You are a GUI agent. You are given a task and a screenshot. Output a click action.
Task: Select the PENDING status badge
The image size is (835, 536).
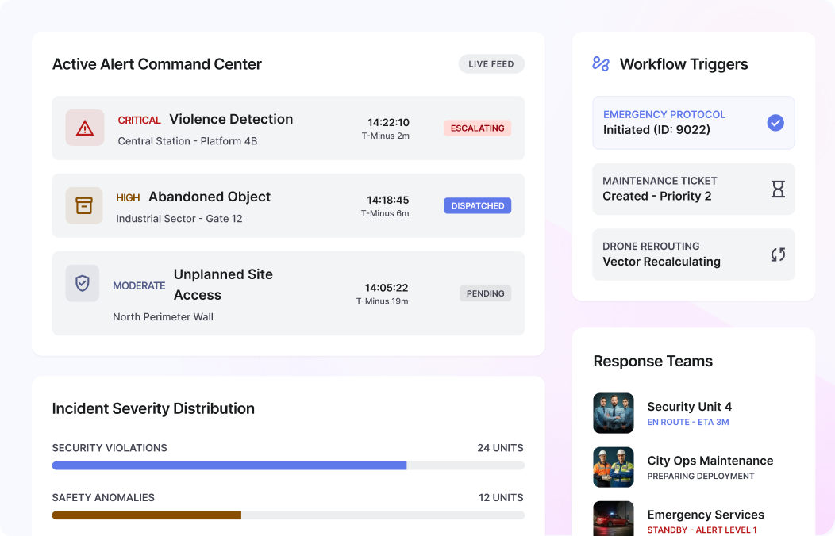(x=485, y=293)
